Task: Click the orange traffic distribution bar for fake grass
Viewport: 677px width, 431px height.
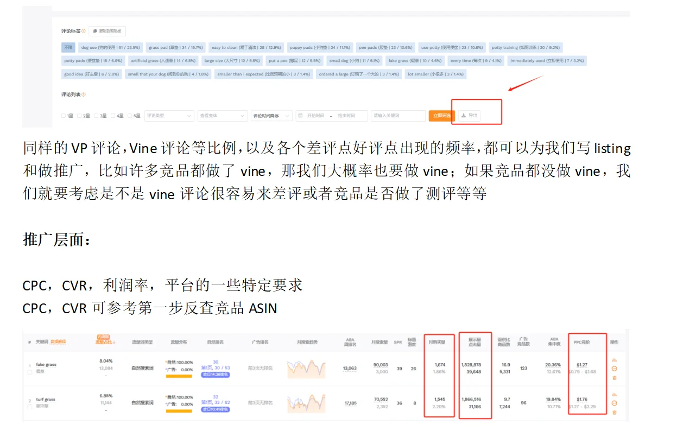Action: [179, 376]
